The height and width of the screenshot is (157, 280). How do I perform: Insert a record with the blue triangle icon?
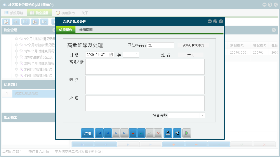(x=141, y=133)
